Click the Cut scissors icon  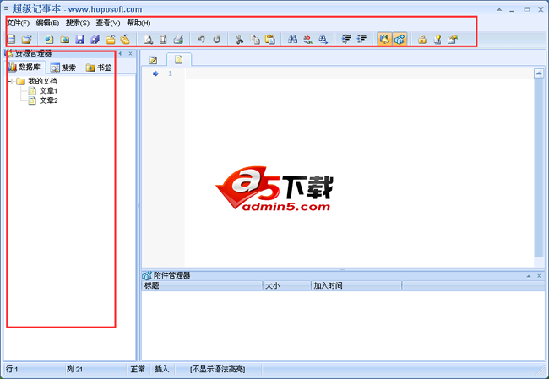pos(240,39)
